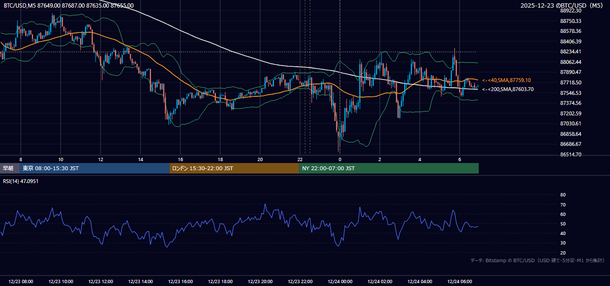Click price axis label 87890.47
The height and width of the screenshot is (286, 610).
571,72
